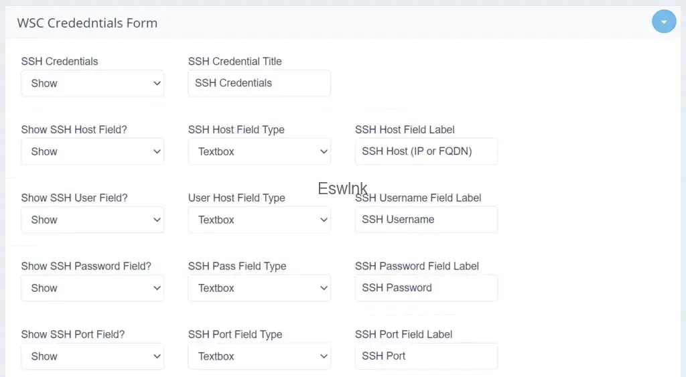Click the 'SSH Credential Title' label text
686x377 pixels.
[x=234, y=62]
